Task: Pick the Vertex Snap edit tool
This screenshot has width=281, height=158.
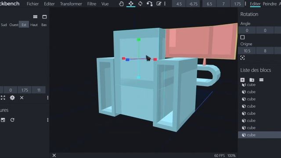Action: point(159,4)
